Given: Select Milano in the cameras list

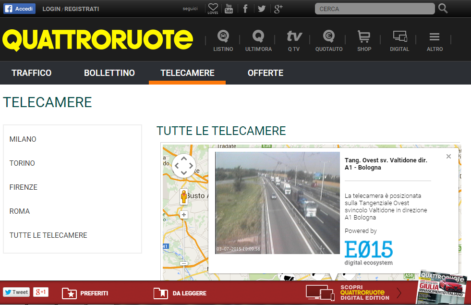Looking at the screenshot, I should point(23,139).
